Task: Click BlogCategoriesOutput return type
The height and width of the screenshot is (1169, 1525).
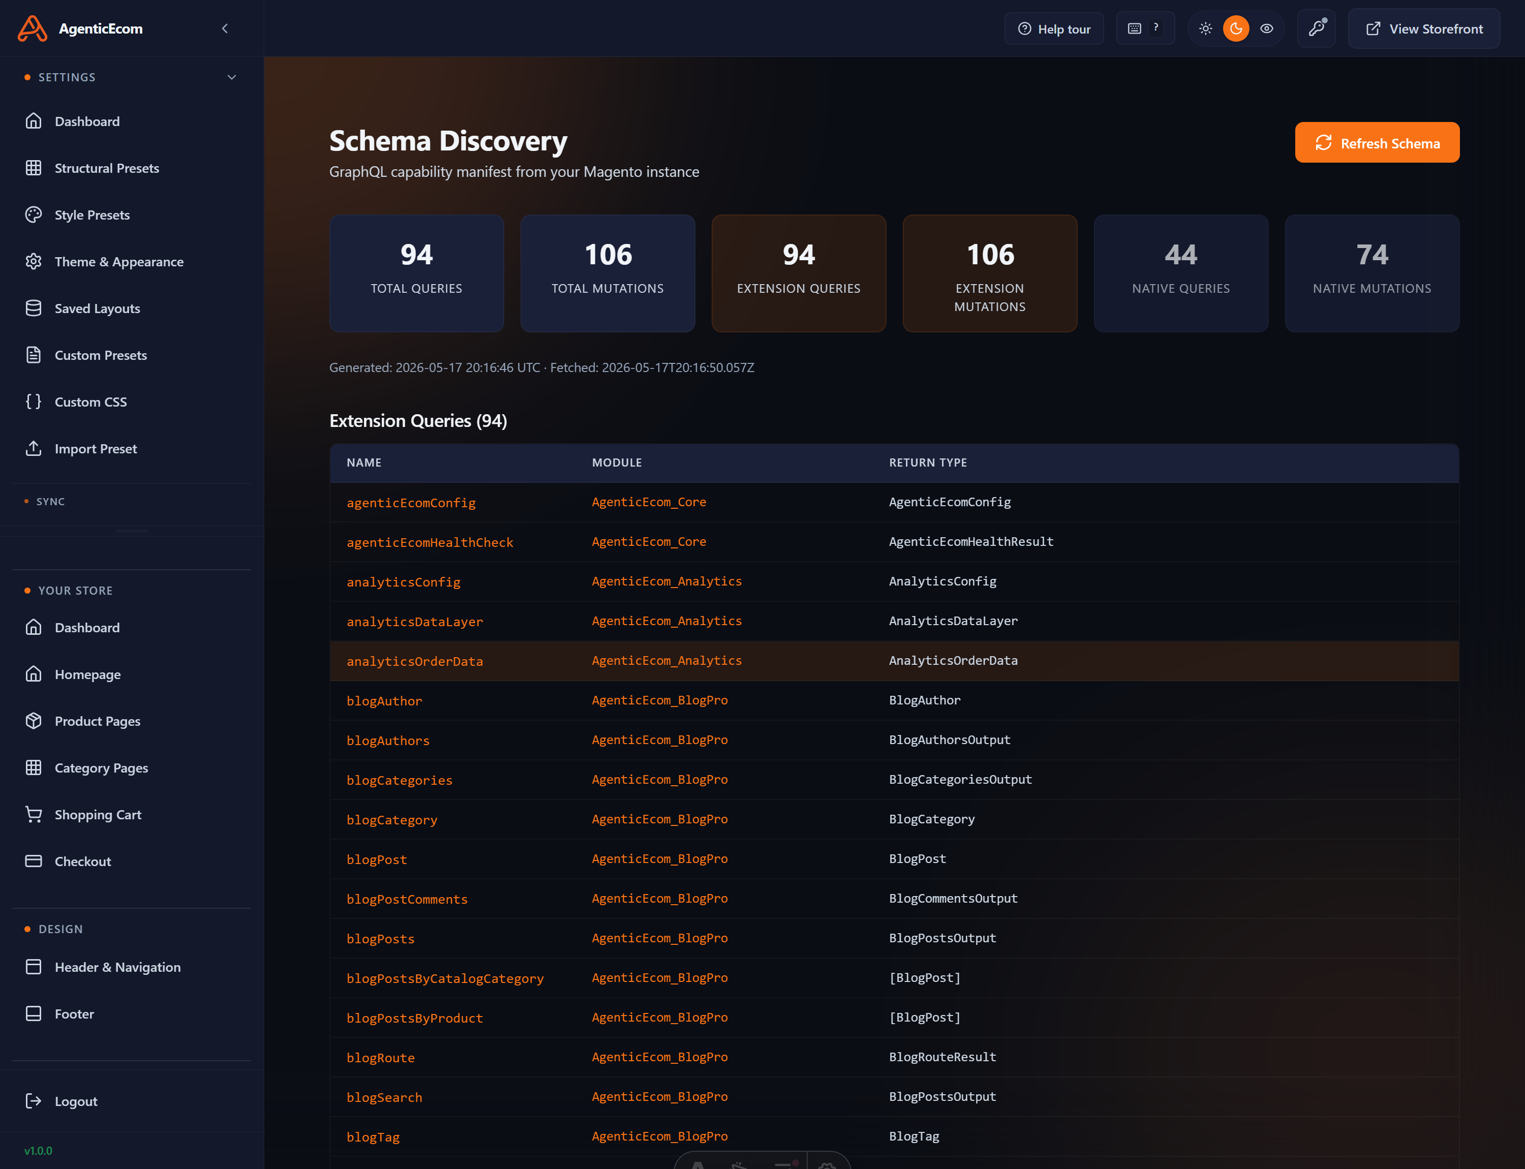Action: 960,779
